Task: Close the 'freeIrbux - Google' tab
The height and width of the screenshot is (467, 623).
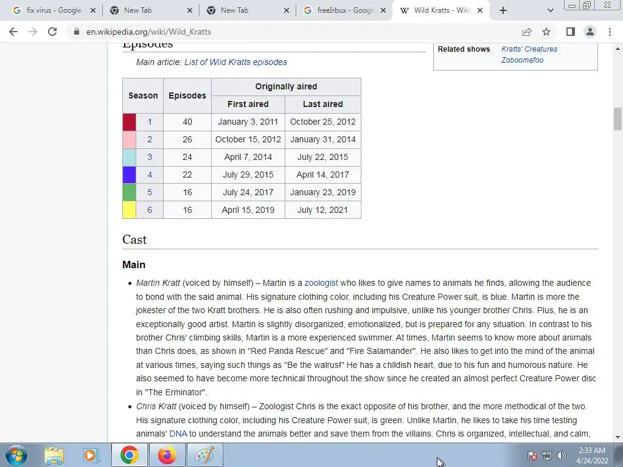Action: click(383, 11)
